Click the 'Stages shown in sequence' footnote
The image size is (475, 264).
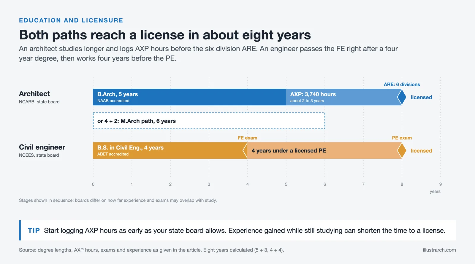[118, 200]
